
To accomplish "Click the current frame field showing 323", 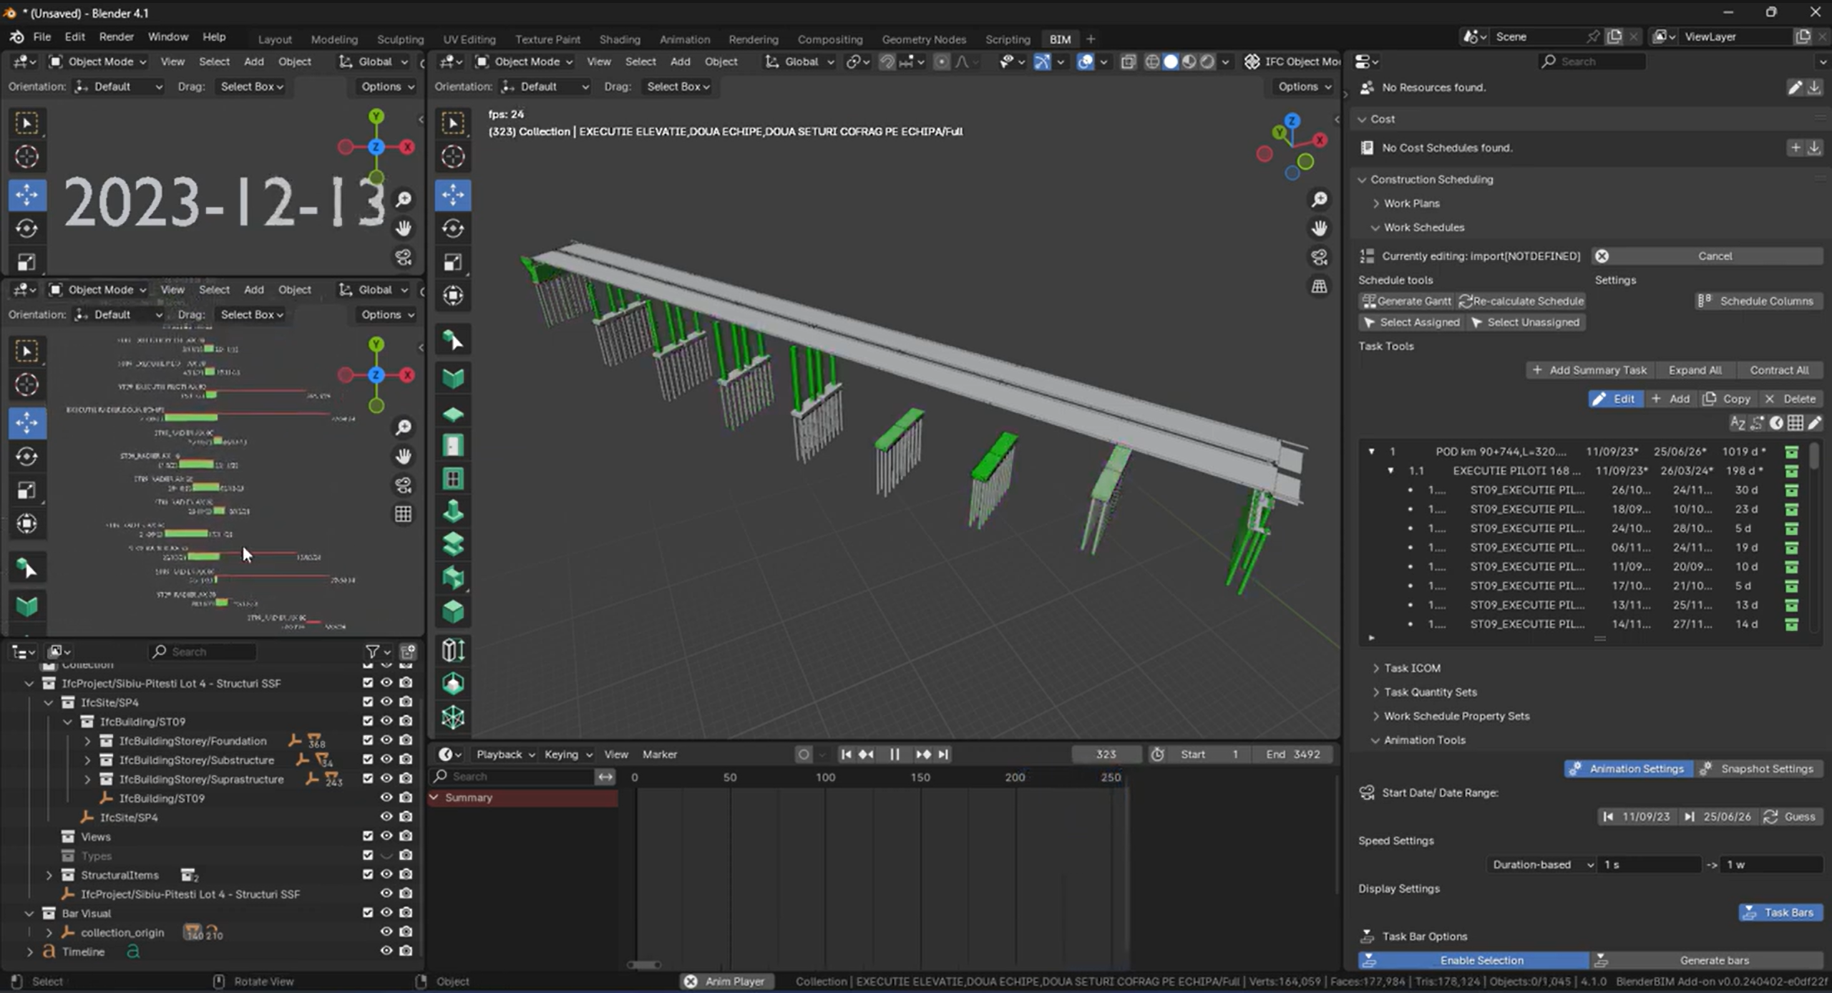I will tap(1105, 755).
